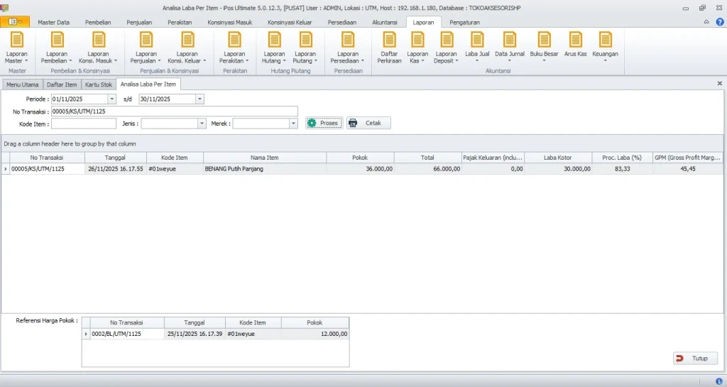The height and width of the screenshot is (387, 727).
Task: Click the blue help question mark icon
Action: (x=719, y=22)
